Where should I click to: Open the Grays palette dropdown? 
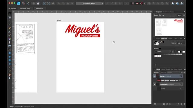pyautogui.click(x=163, y=52)
